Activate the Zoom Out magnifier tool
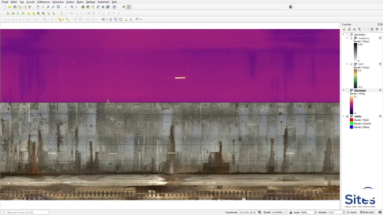383x215 pixels. [53, 7]
